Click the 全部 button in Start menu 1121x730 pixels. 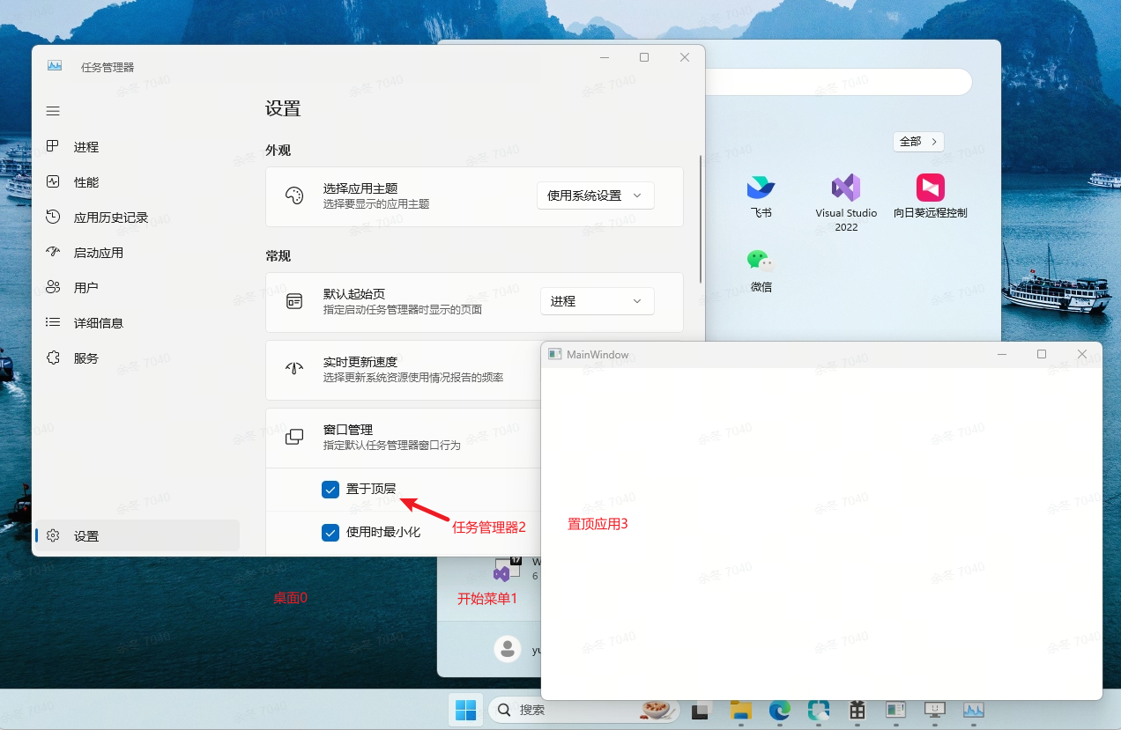(x=918, y=141)
